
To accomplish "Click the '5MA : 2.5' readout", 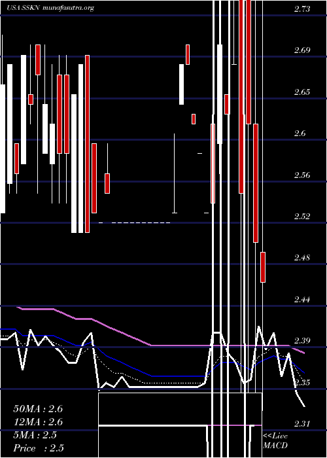I will [x=35, y=435].
